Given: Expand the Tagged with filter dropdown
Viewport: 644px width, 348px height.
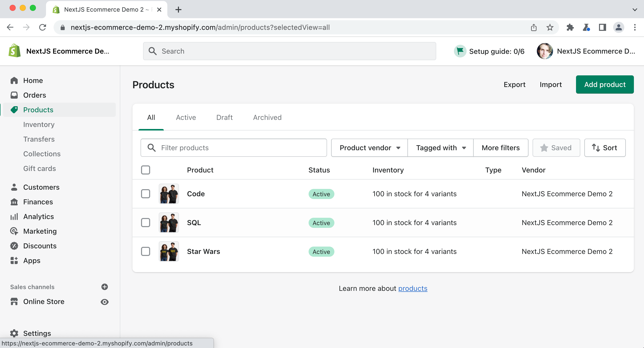Looking at the screenshot, I should pos(441,148).
